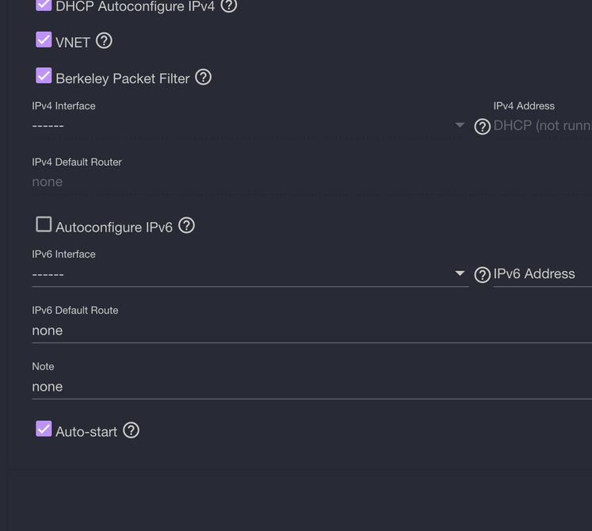
Task: Open Berkeley Packet Filter help icon
Action: click(x=203, y=77)
